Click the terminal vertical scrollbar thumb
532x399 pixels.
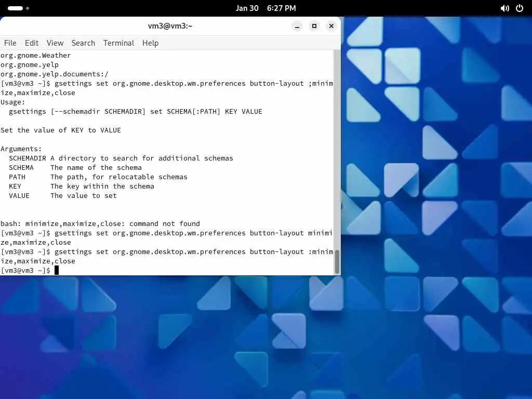[x=337, y=262]
